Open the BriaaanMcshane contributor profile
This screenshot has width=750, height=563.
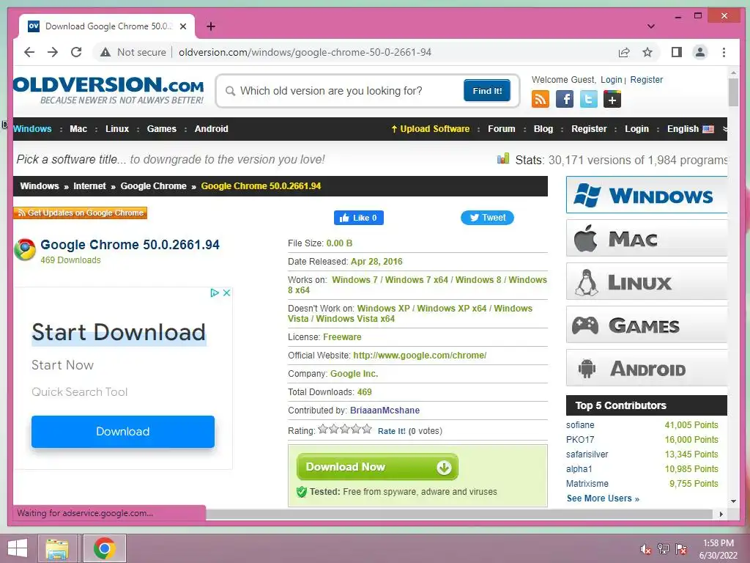coord(385,411)
